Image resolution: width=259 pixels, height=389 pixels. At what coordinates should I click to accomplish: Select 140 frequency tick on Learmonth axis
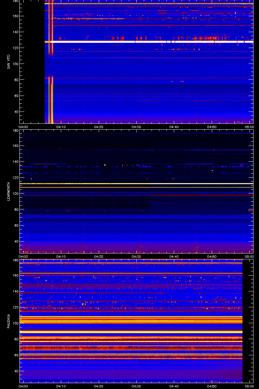15,162
